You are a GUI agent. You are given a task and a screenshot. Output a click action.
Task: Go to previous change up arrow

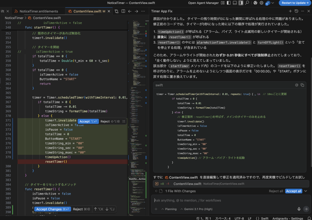click(98, 209)
